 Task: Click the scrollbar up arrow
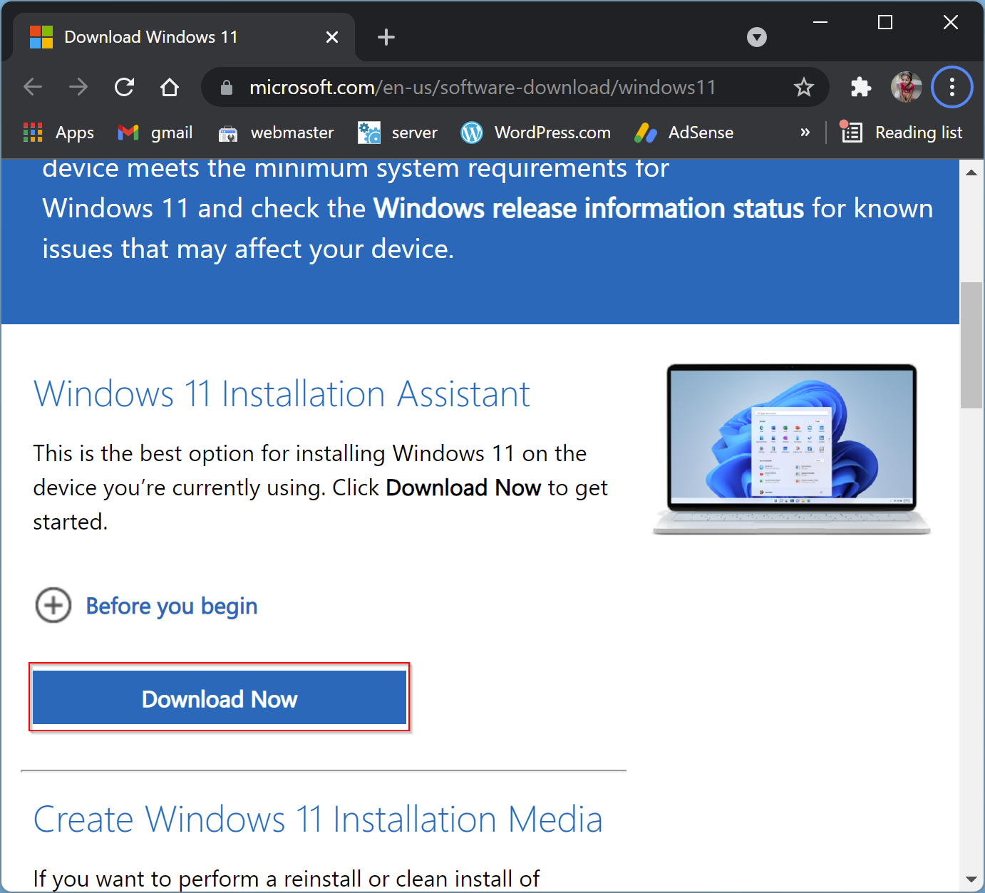[x=971, y=172]
